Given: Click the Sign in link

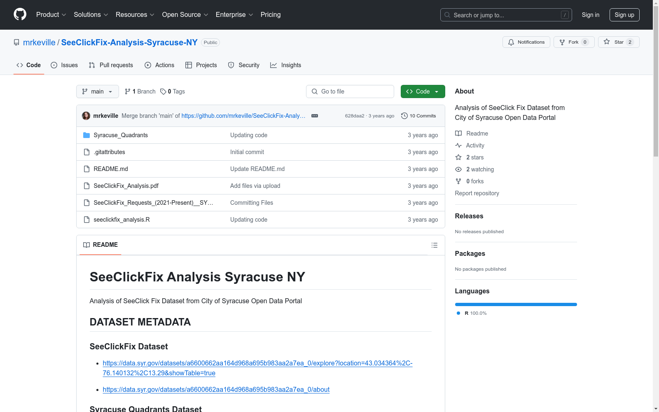Looking at the screenshot, I should [x=591, y=15].
